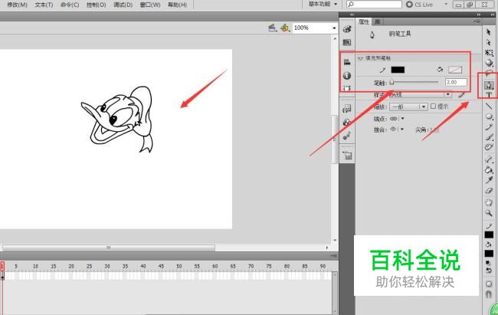498x315 pixels.
Task: Collapse the fill and stroke section
Action: point(361,58)
